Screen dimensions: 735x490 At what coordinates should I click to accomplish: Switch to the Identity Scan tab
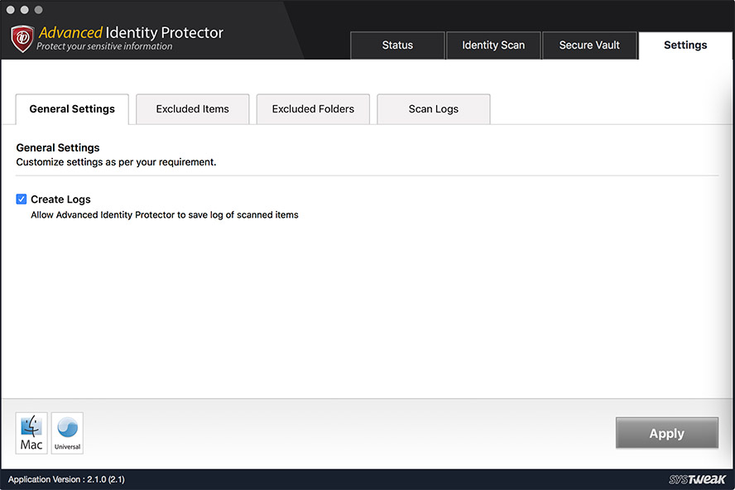point(493,46)
